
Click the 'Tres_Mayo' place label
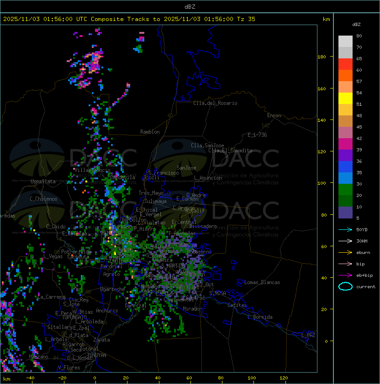[x=151, y=193]
